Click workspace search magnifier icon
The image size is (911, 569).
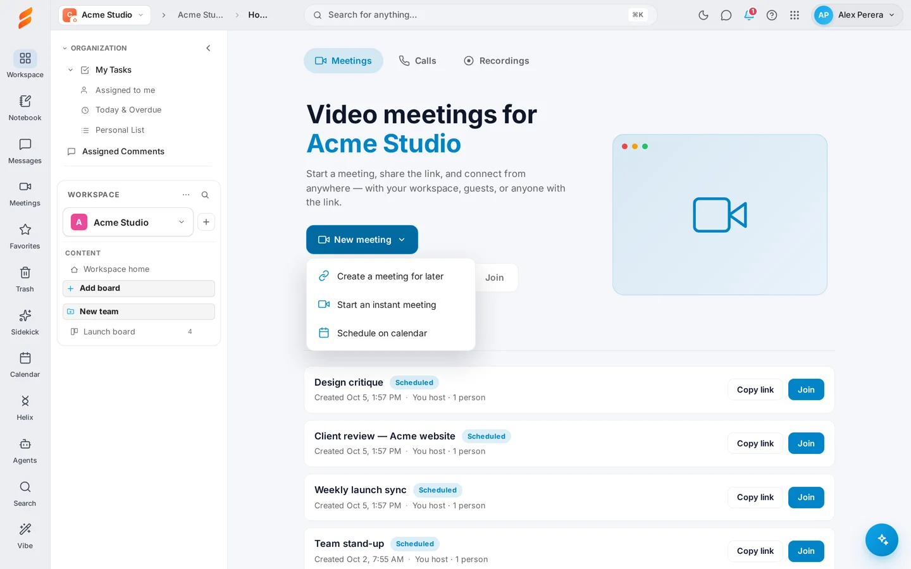point(205,195)
